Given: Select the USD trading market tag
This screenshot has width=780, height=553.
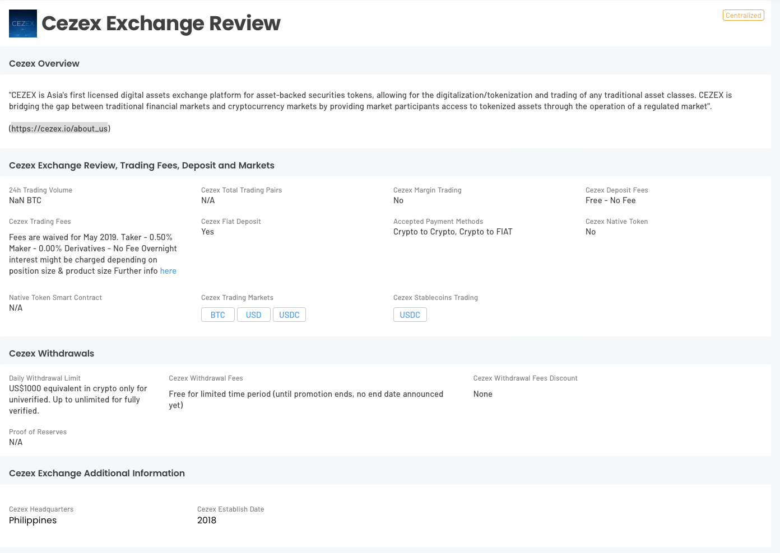Looking at the screenshot, I should click(x=253, y=315).
